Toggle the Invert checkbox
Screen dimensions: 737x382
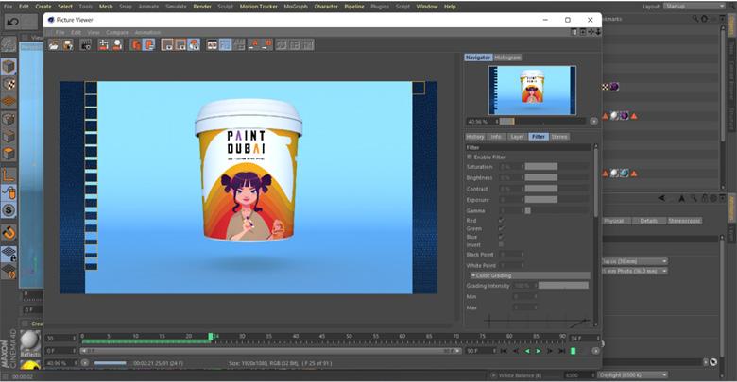501,244
